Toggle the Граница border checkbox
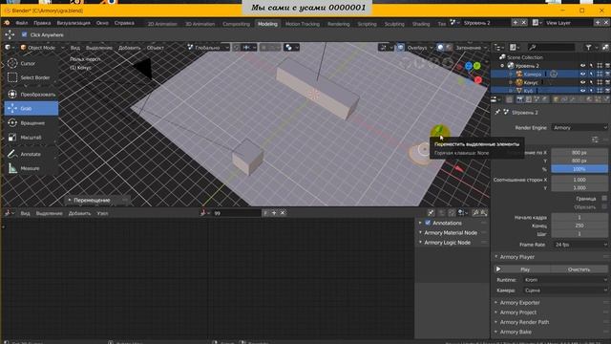 pos(604,199)
